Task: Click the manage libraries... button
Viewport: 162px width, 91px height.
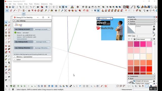Action: 42,48
